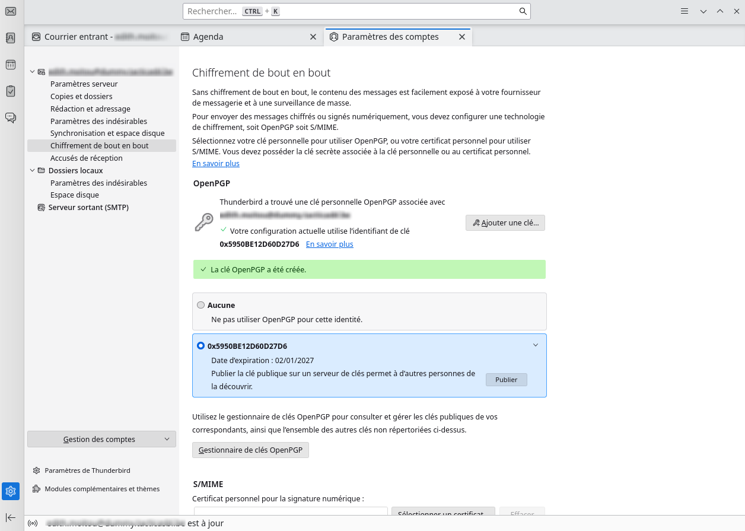Click the OpenPGP key icon
The width and height of the screenshot is (745, 531).
coord(204,223)
